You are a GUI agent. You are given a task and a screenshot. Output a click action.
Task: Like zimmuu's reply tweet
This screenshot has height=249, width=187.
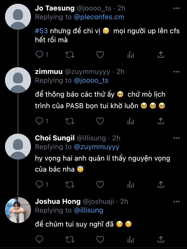tap(100, 121)
